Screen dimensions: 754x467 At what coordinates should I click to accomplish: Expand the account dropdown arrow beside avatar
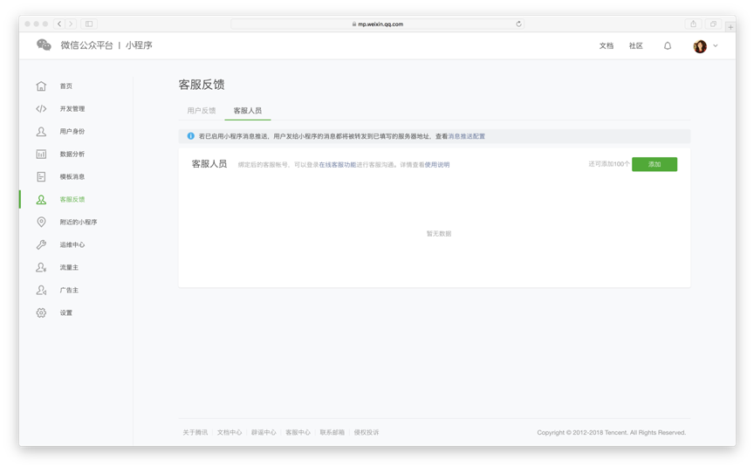[x=716, y=45]
